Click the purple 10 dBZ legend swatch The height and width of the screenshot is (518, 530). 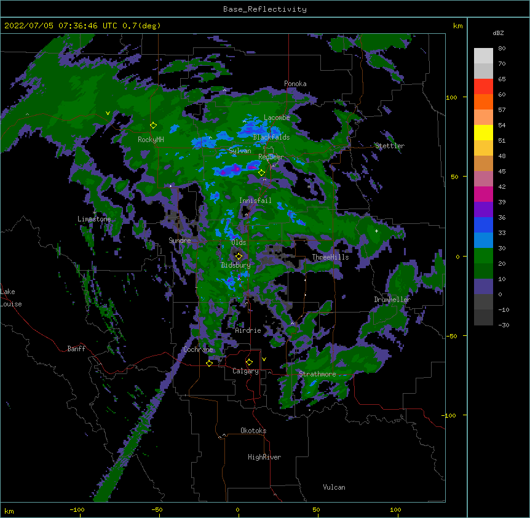(483, 287)
